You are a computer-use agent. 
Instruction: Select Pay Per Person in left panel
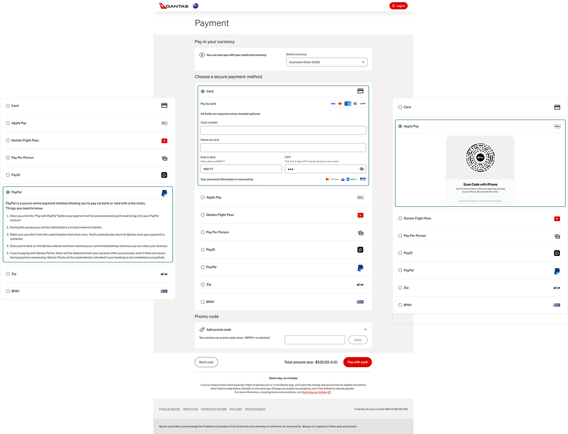click(x=8, y=157)
